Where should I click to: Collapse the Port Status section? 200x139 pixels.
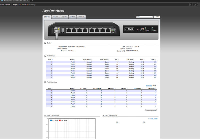tap(45, 56)
